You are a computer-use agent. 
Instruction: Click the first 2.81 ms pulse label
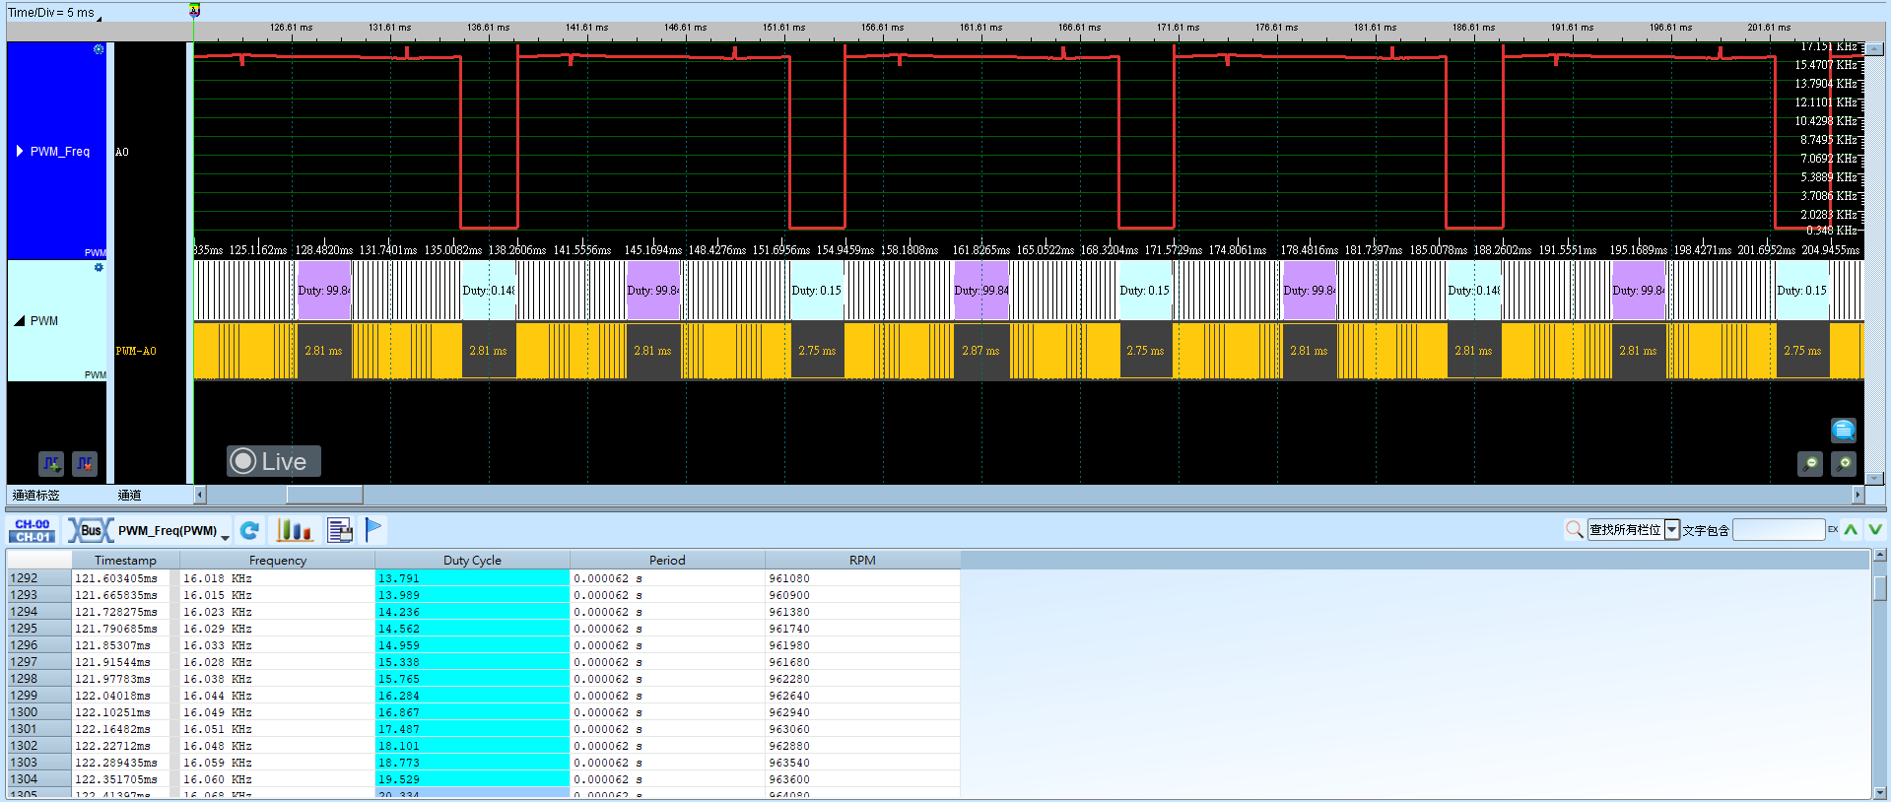click(323, 351)
